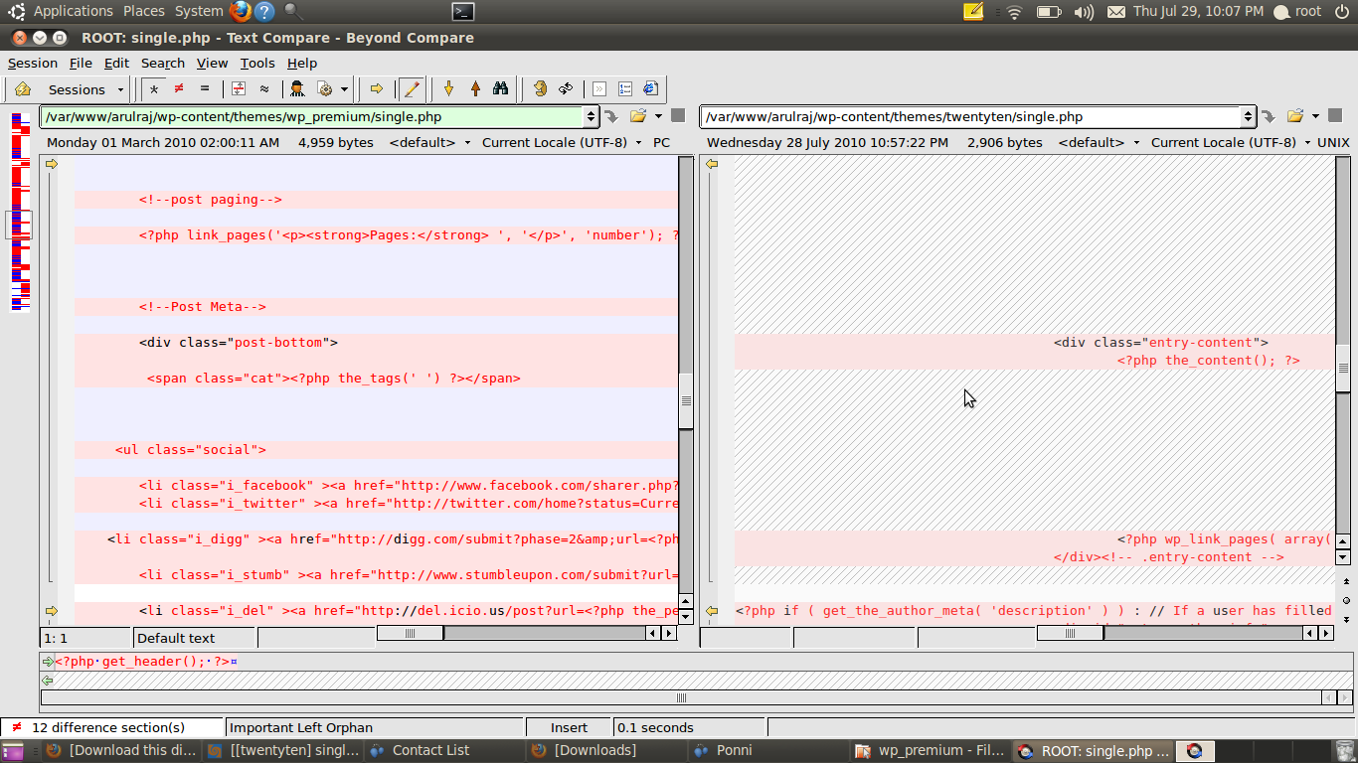Open left pane Current Locale encoding dropdown
1358x763 pixels.
pos(562,142)
